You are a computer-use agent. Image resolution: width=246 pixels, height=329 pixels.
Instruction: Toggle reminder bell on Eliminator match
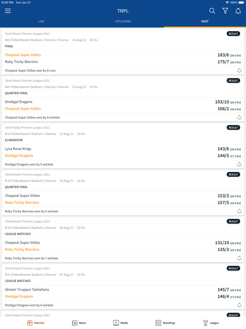239,164
